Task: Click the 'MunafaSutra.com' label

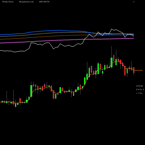Action: click(x=26, y=2)
